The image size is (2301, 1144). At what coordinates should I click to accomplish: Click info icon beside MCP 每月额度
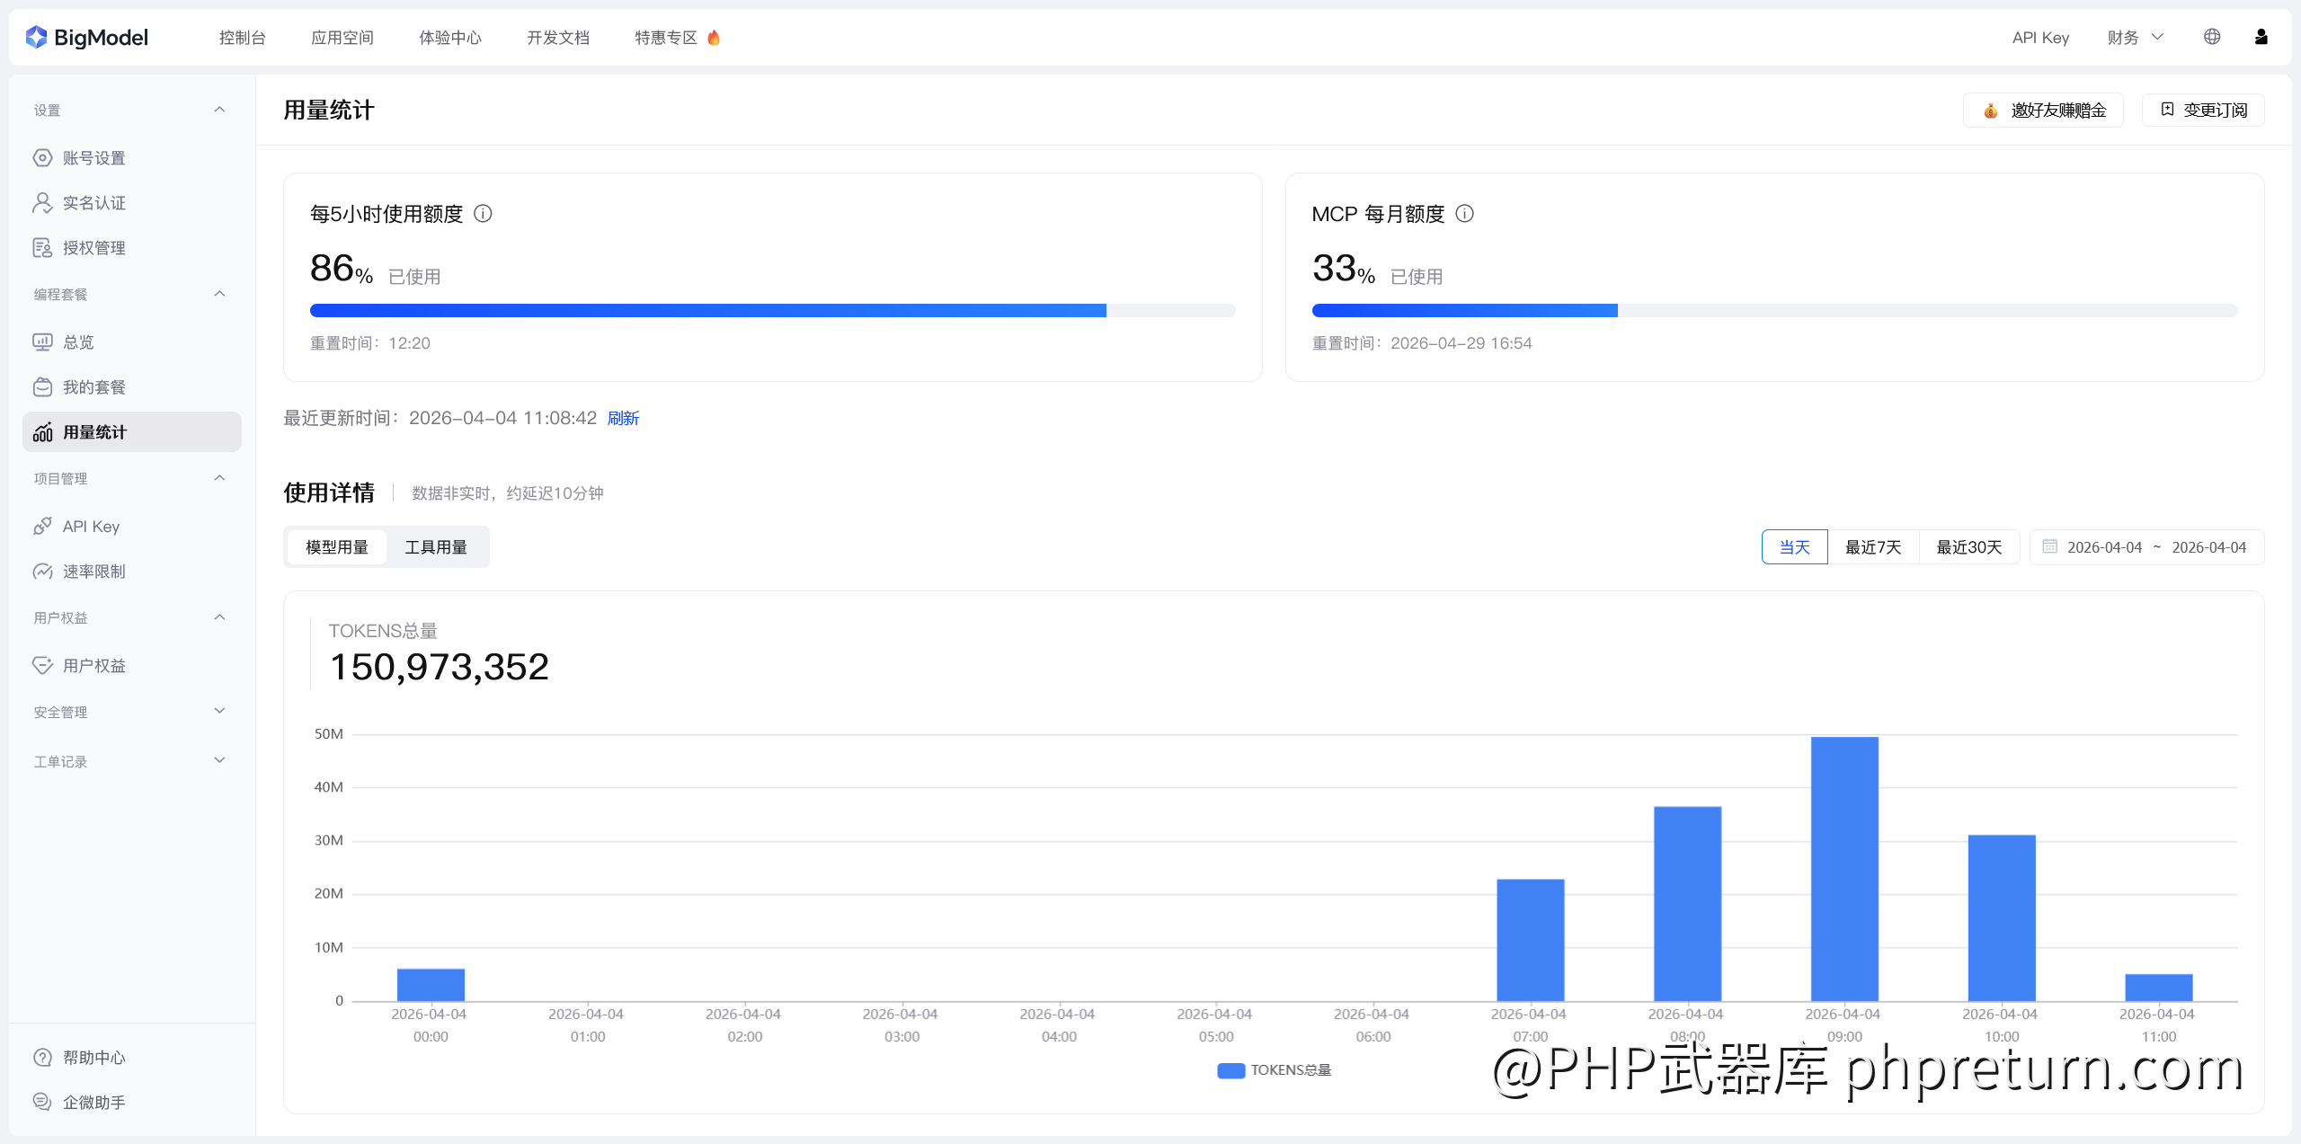1464,214
